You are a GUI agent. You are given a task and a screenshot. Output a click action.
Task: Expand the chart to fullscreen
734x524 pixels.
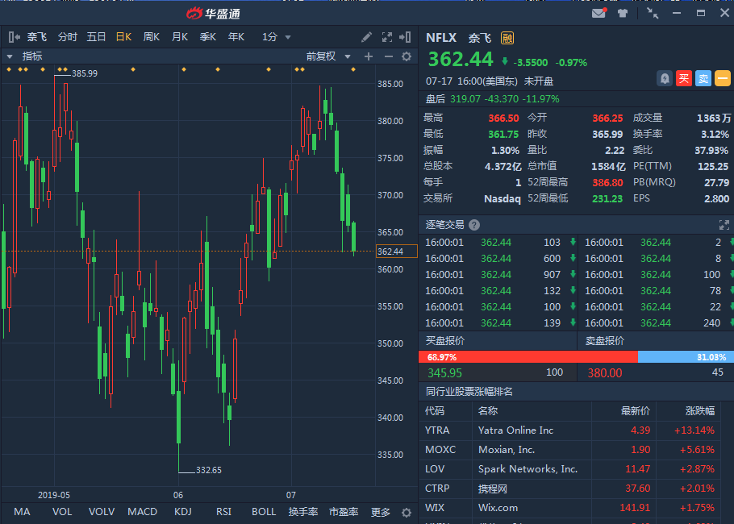click(x=386, y=37)
